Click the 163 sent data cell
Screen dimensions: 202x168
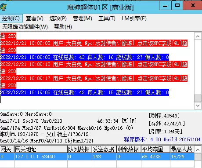click(104, 157)
